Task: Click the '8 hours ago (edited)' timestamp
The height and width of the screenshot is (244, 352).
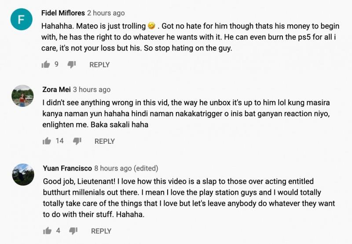Action: click(x=126, y=168)
